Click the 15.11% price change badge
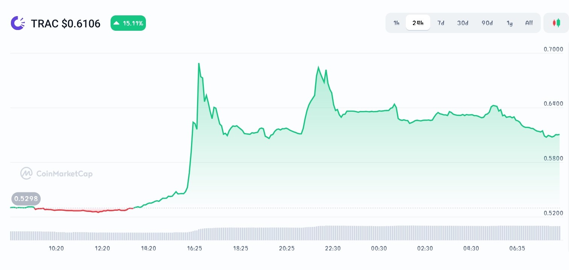 (x=128, y=23)
